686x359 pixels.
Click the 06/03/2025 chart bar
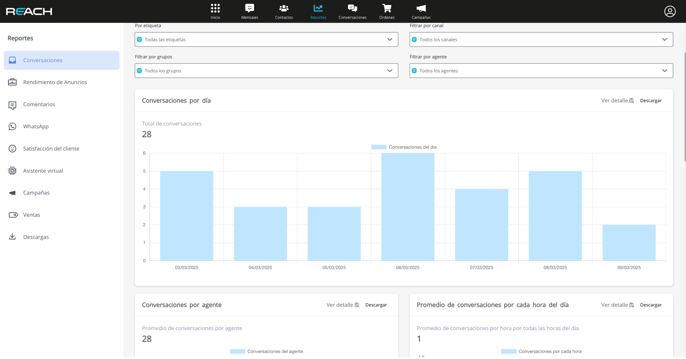[408, 207]
